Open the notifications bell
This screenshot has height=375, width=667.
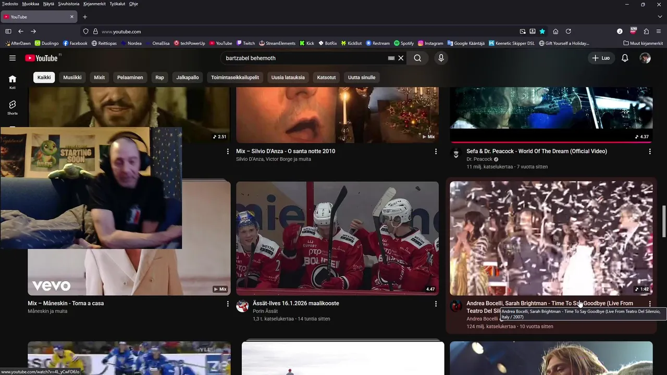[625, 58]
